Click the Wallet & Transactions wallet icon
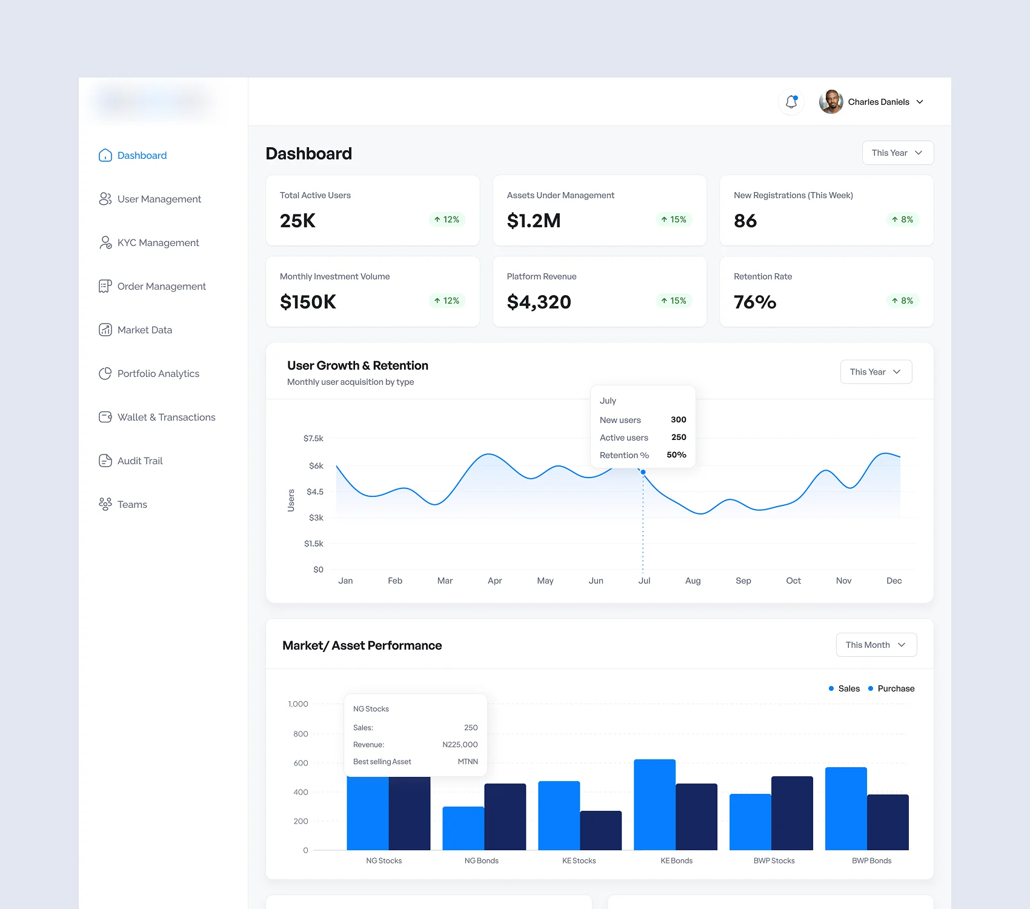Image resolution: width=1030 pixels, height=909 pixels. click(x=105, y=418)
